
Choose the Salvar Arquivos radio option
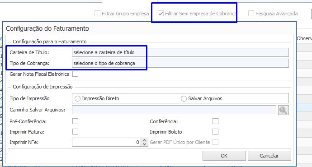point(184,98)
